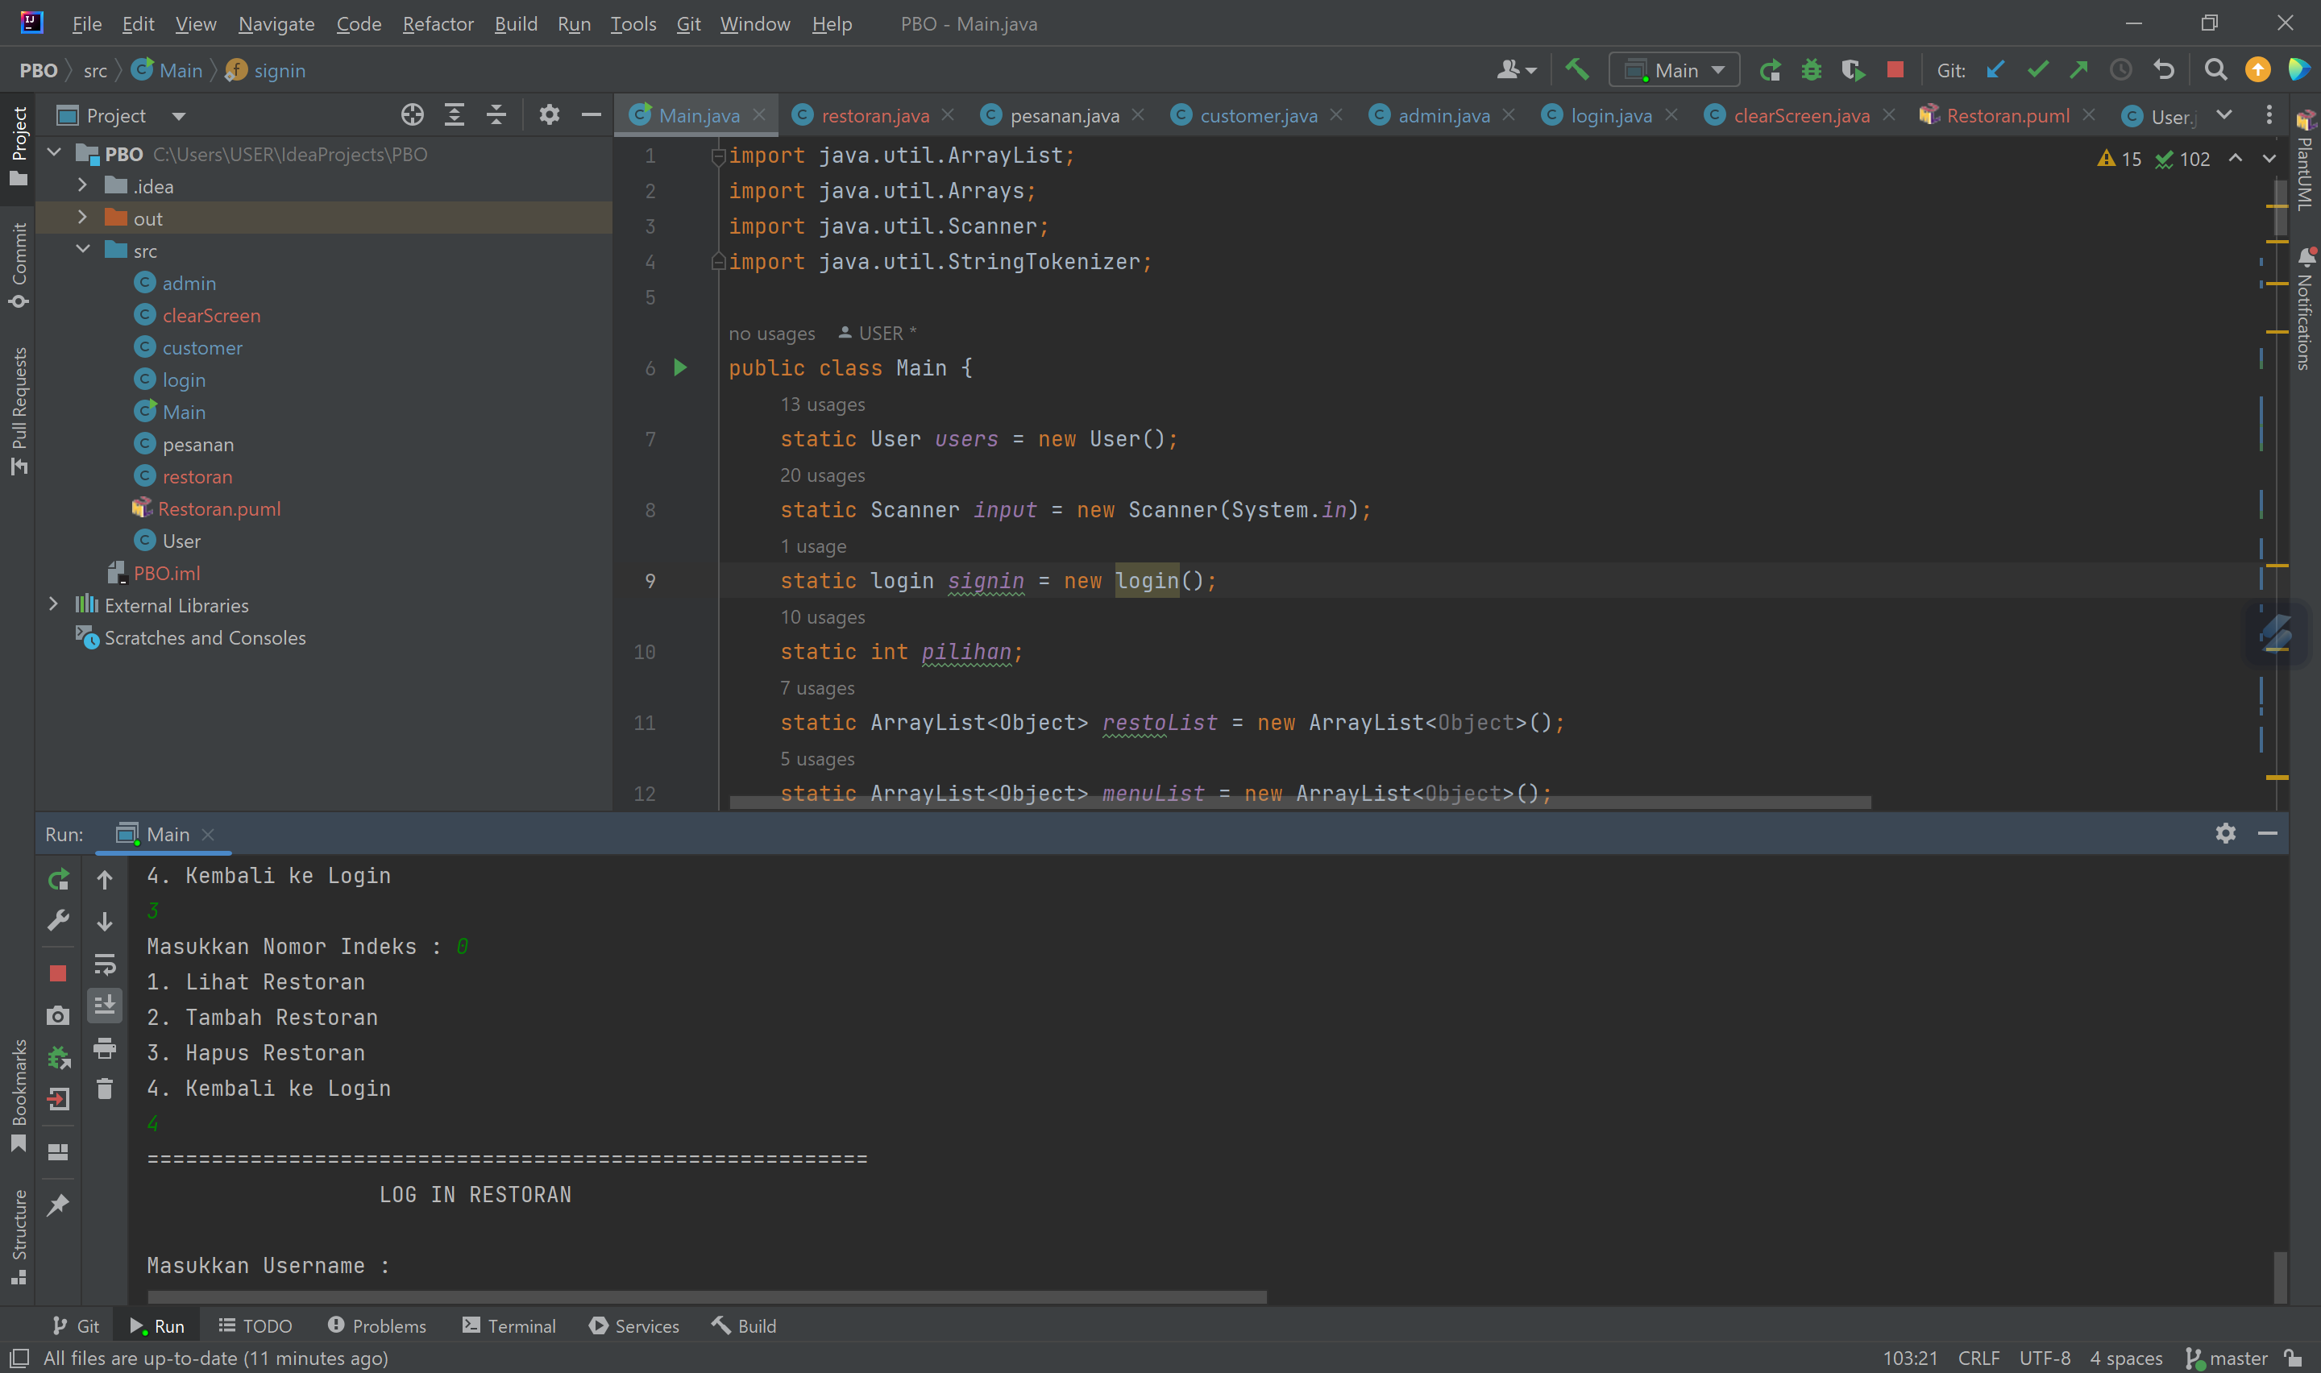Collapse All icon in Project panel
This screenshot has width=2321, height=1373.
[x=496, y=114]
